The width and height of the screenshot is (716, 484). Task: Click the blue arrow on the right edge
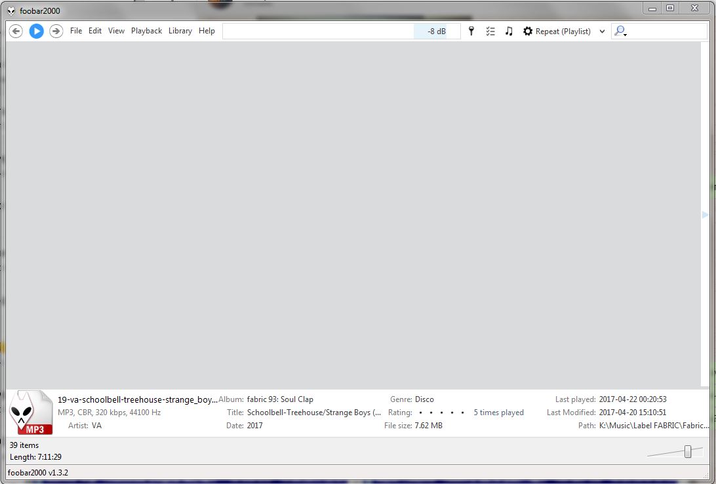tap(705, 215)
